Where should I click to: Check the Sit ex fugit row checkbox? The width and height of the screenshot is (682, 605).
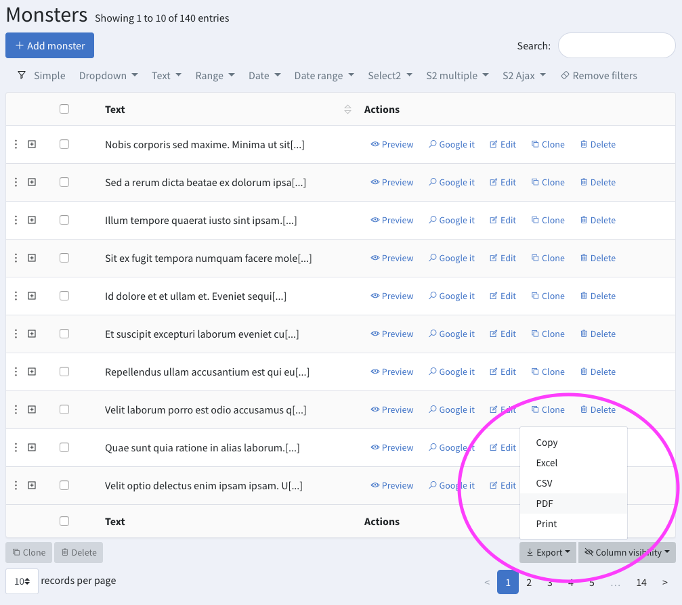[64, 258]
